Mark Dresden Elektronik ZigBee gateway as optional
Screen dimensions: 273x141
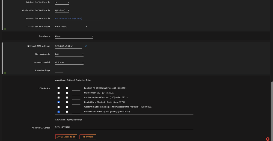click(67, 112)
